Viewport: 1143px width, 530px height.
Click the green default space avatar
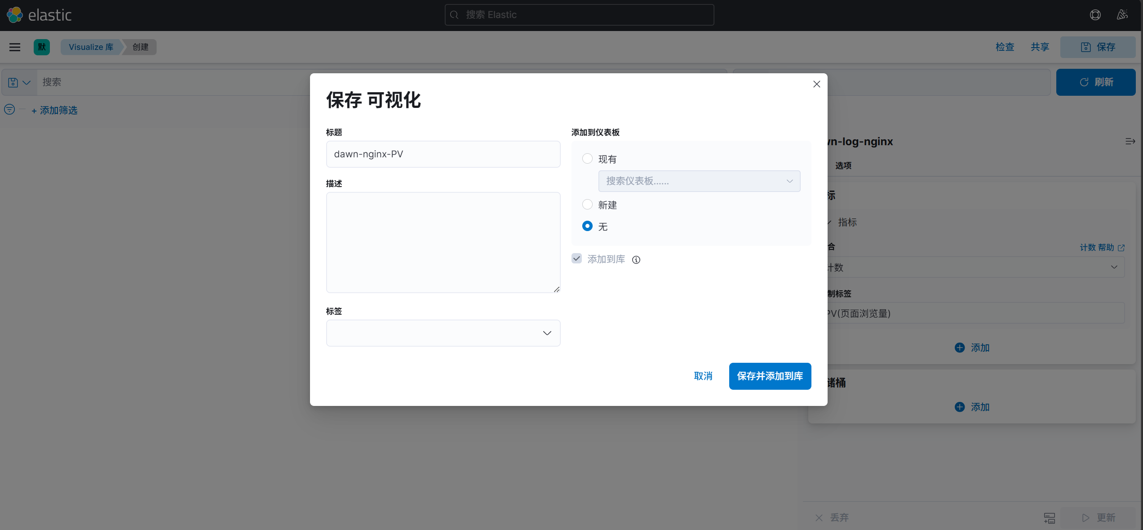point(42,47)
